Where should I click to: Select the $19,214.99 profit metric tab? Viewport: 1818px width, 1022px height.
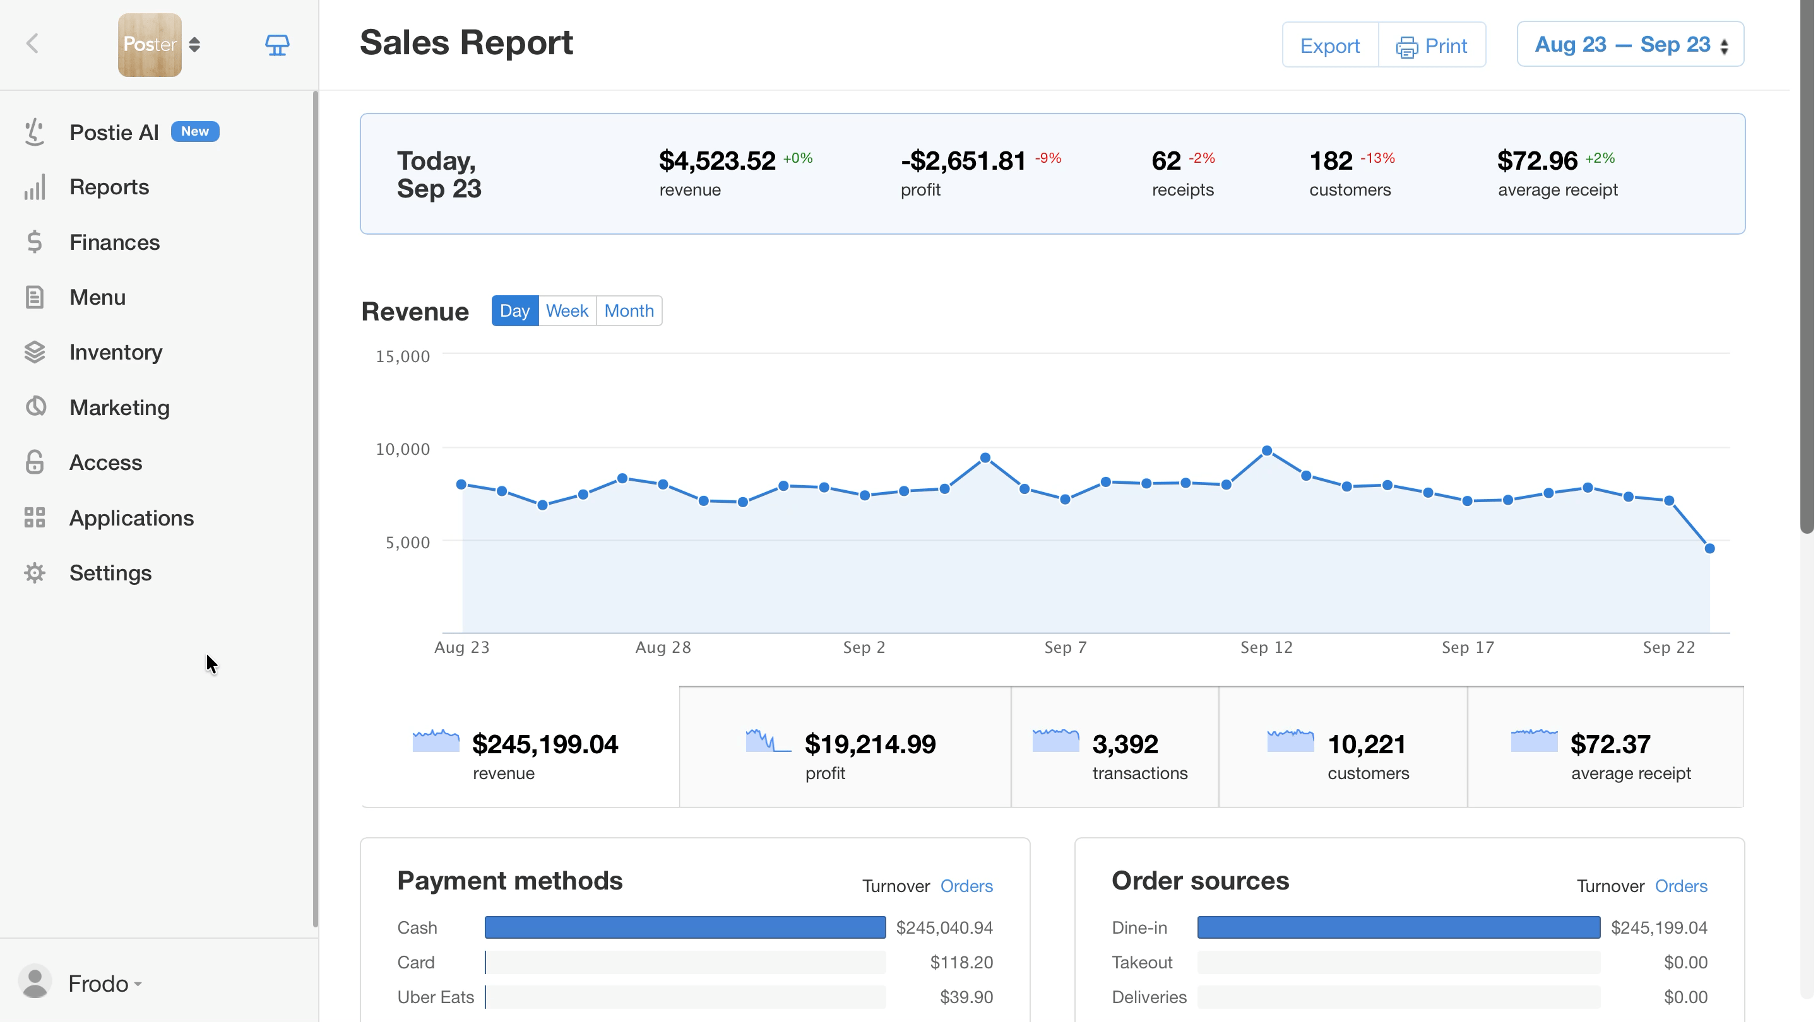click(x=845, y=746)
